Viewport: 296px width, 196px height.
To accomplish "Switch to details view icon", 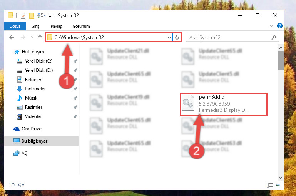I will (x=270, y=185).
